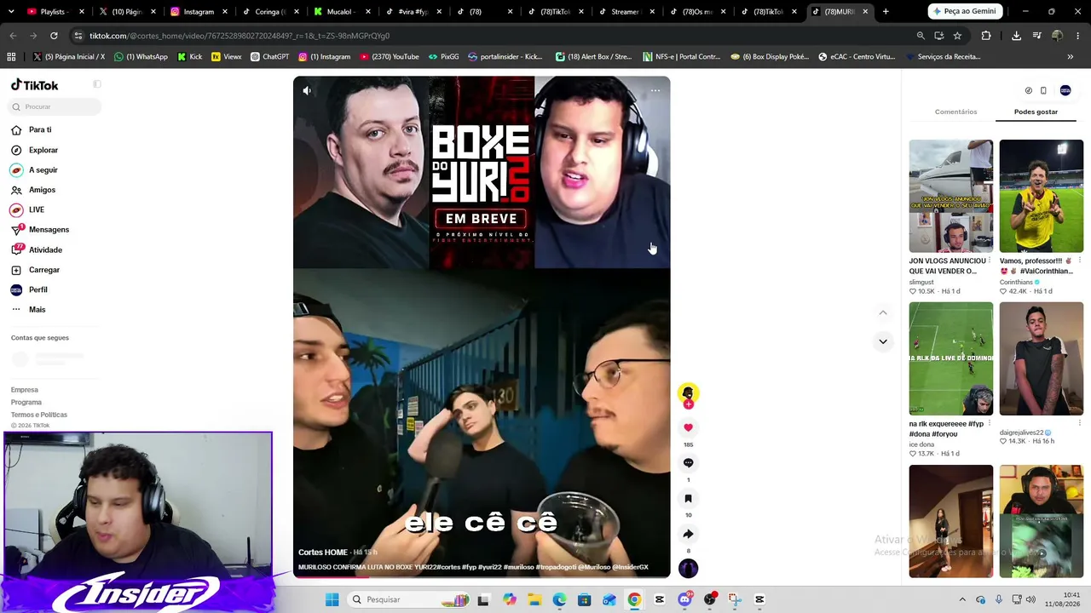This screenshot has height=613, width=1091.
Task: Open Chrome apps grid in bookmarks bar
Action: [x=11, y=57]
